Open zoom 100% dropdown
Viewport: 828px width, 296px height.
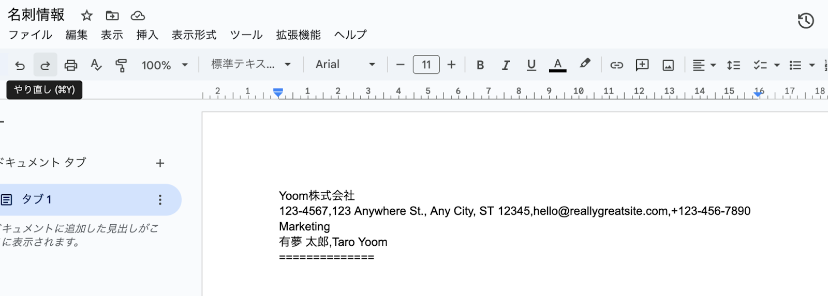point(165,65)
